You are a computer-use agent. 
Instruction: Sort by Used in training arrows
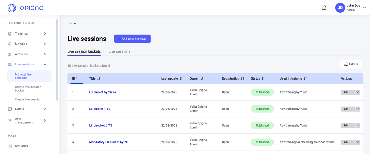(x=305, y=78)
